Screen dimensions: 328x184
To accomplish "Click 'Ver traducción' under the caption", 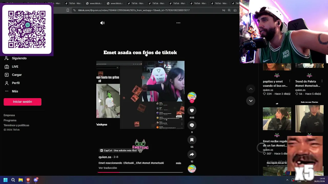I will pyautogui.click(x=108, y=168).
